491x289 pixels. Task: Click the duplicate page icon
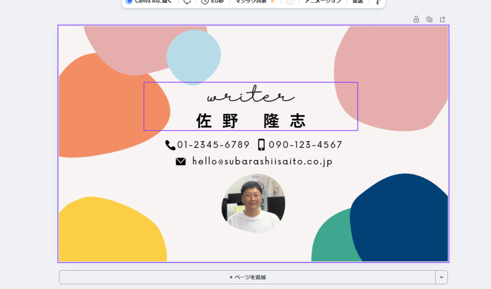[x=429, y=20]
